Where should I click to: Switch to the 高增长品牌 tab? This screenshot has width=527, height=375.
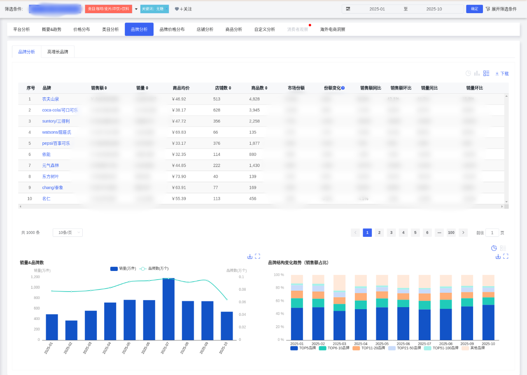(x=58, y=52)
